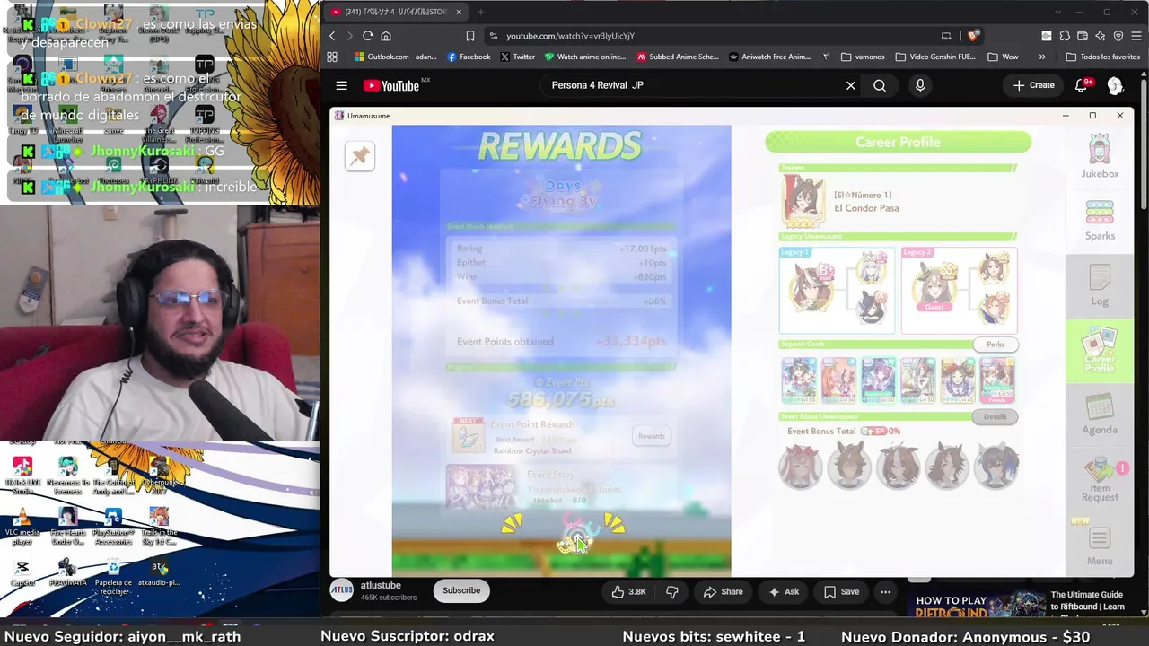Open the YouTube guide menu
This screenshot has height=646, width=1149.
(341, 85)
